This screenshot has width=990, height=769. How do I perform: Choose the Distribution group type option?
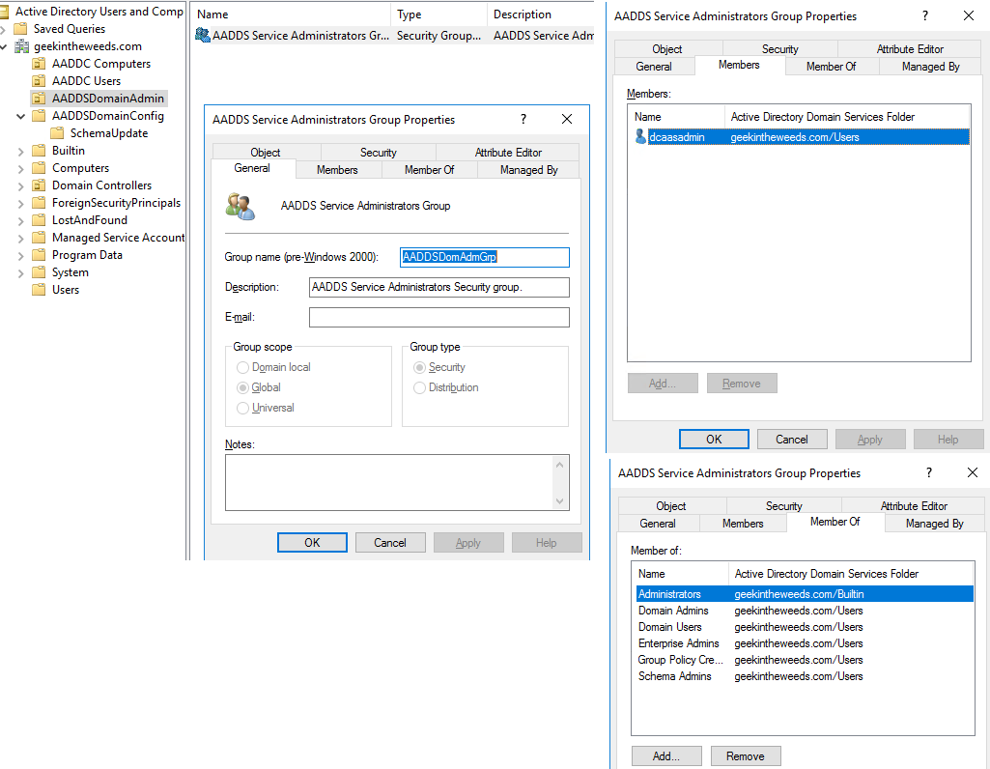tap(419, 388)
